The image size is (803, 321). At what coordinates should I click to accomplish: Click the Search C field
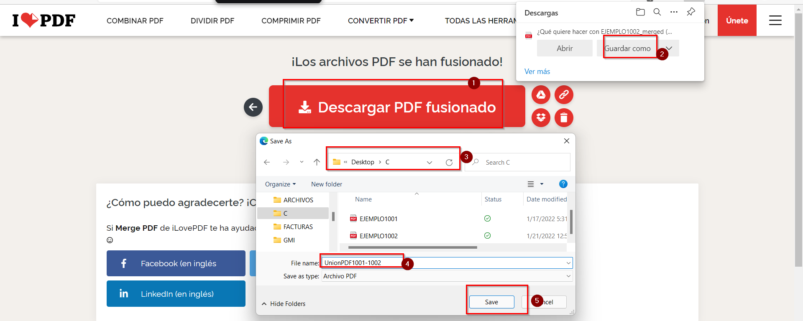517,162
